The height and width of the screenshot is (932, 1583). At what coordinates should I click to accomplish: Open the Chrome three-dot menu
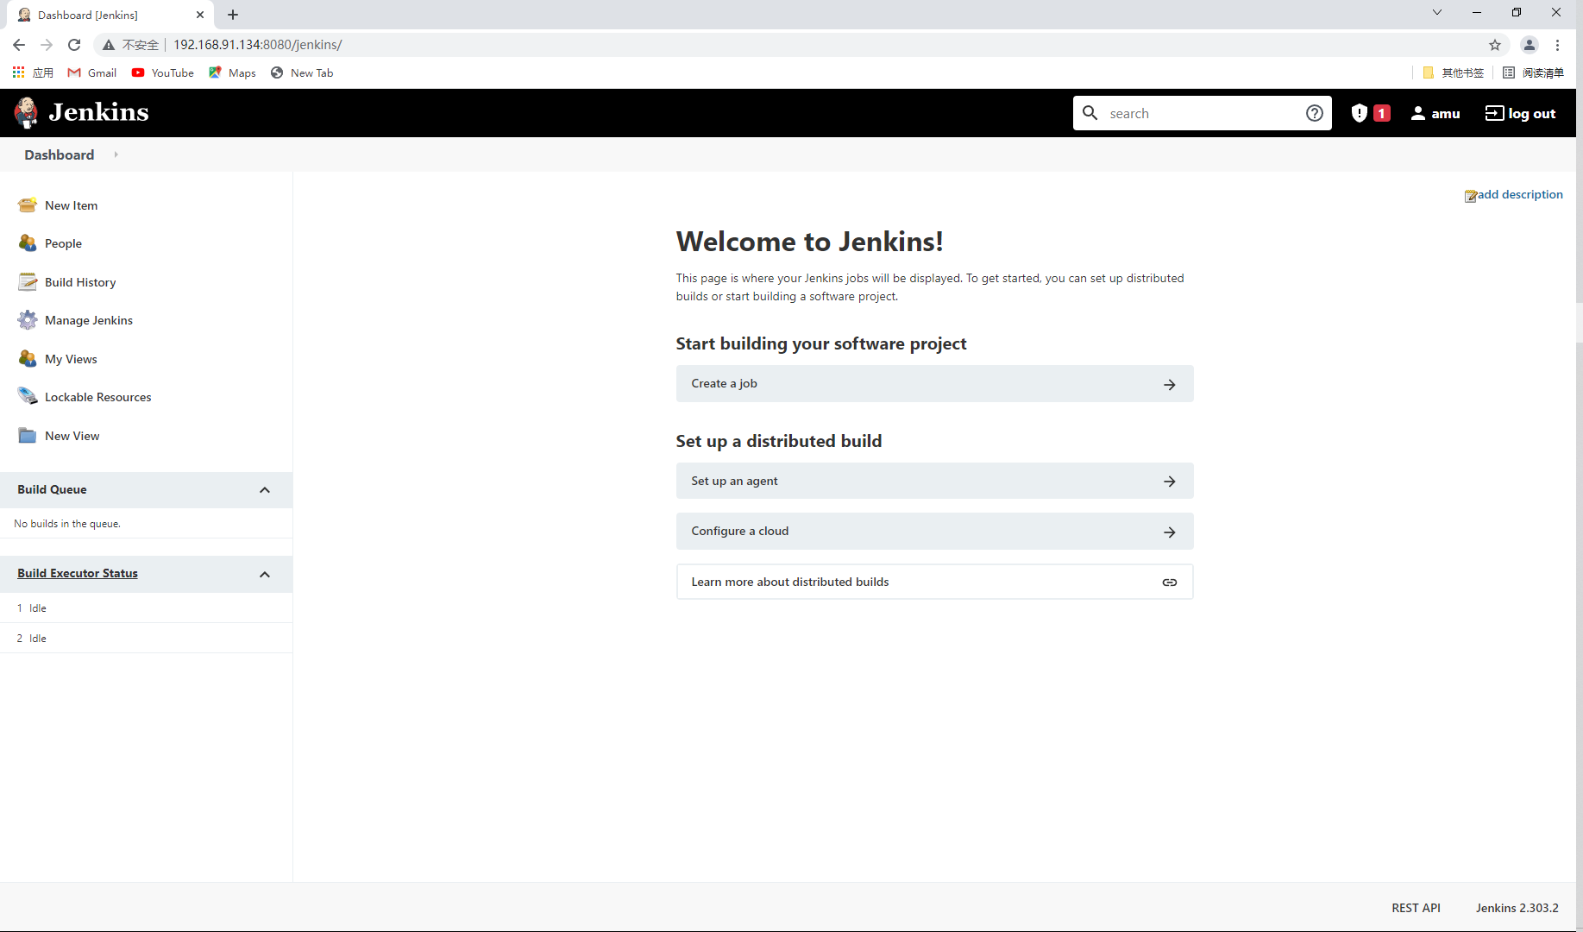pos(1558,45)
